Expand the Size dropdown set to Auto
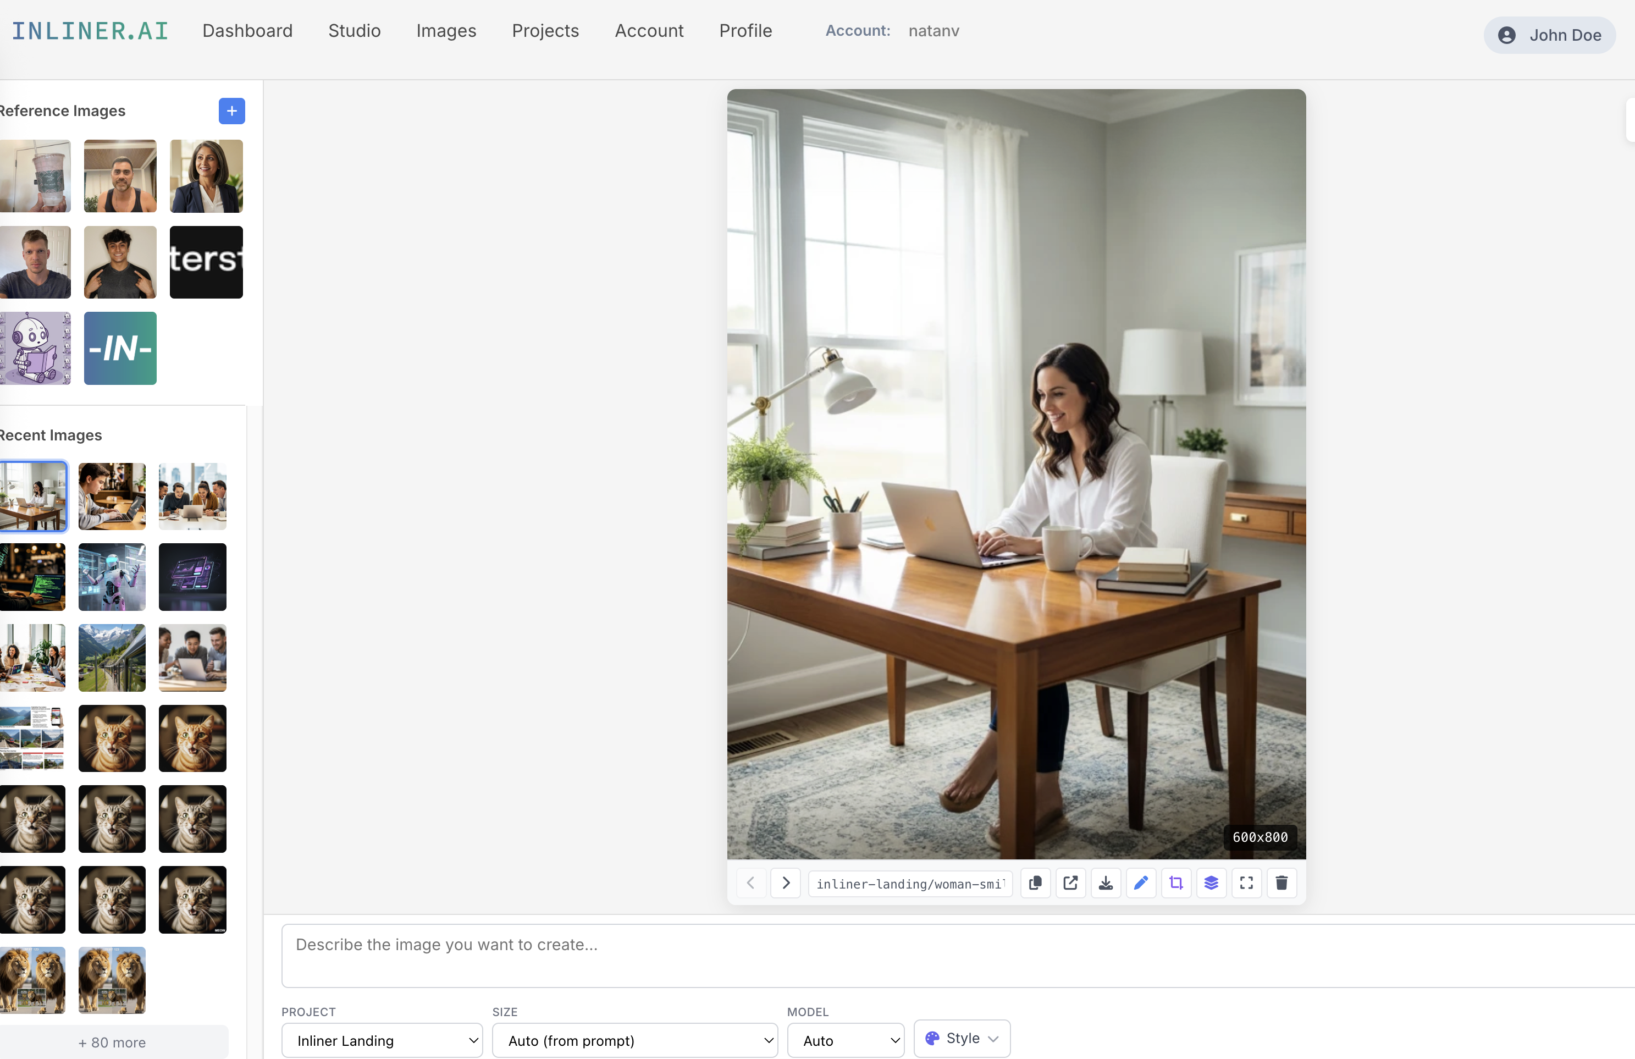 click(635, 1040)
